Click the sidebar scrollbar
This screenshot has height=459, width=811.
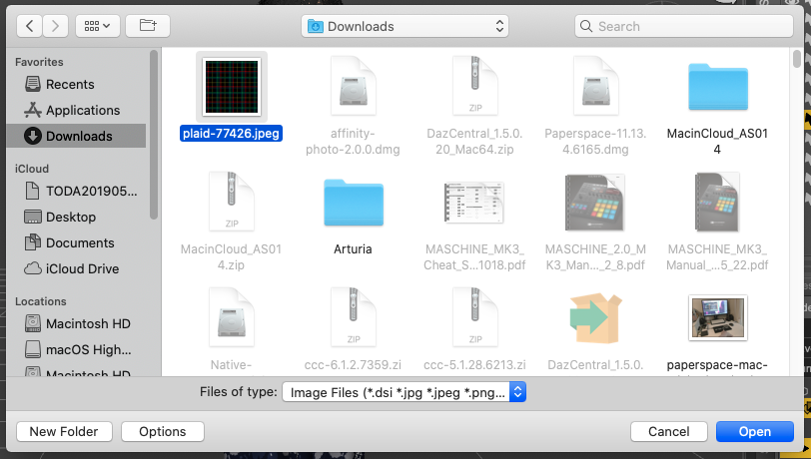(x=154, y=135)
